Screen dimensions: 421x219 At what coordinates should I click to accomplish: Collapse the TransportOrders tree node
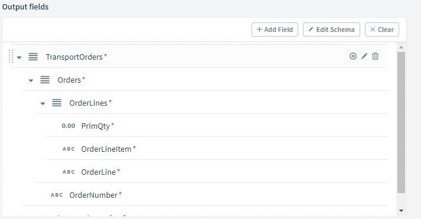[19, 57]
